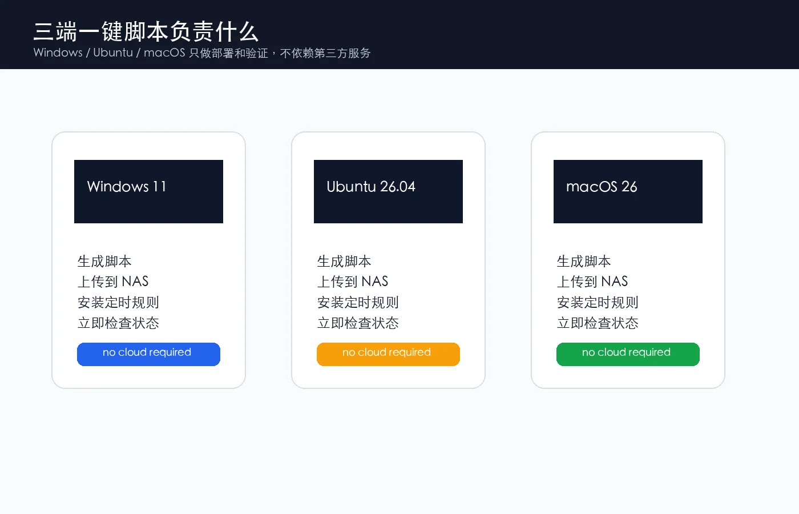Click 生成脚本 in the macOS 26 card

coord(584,261)
